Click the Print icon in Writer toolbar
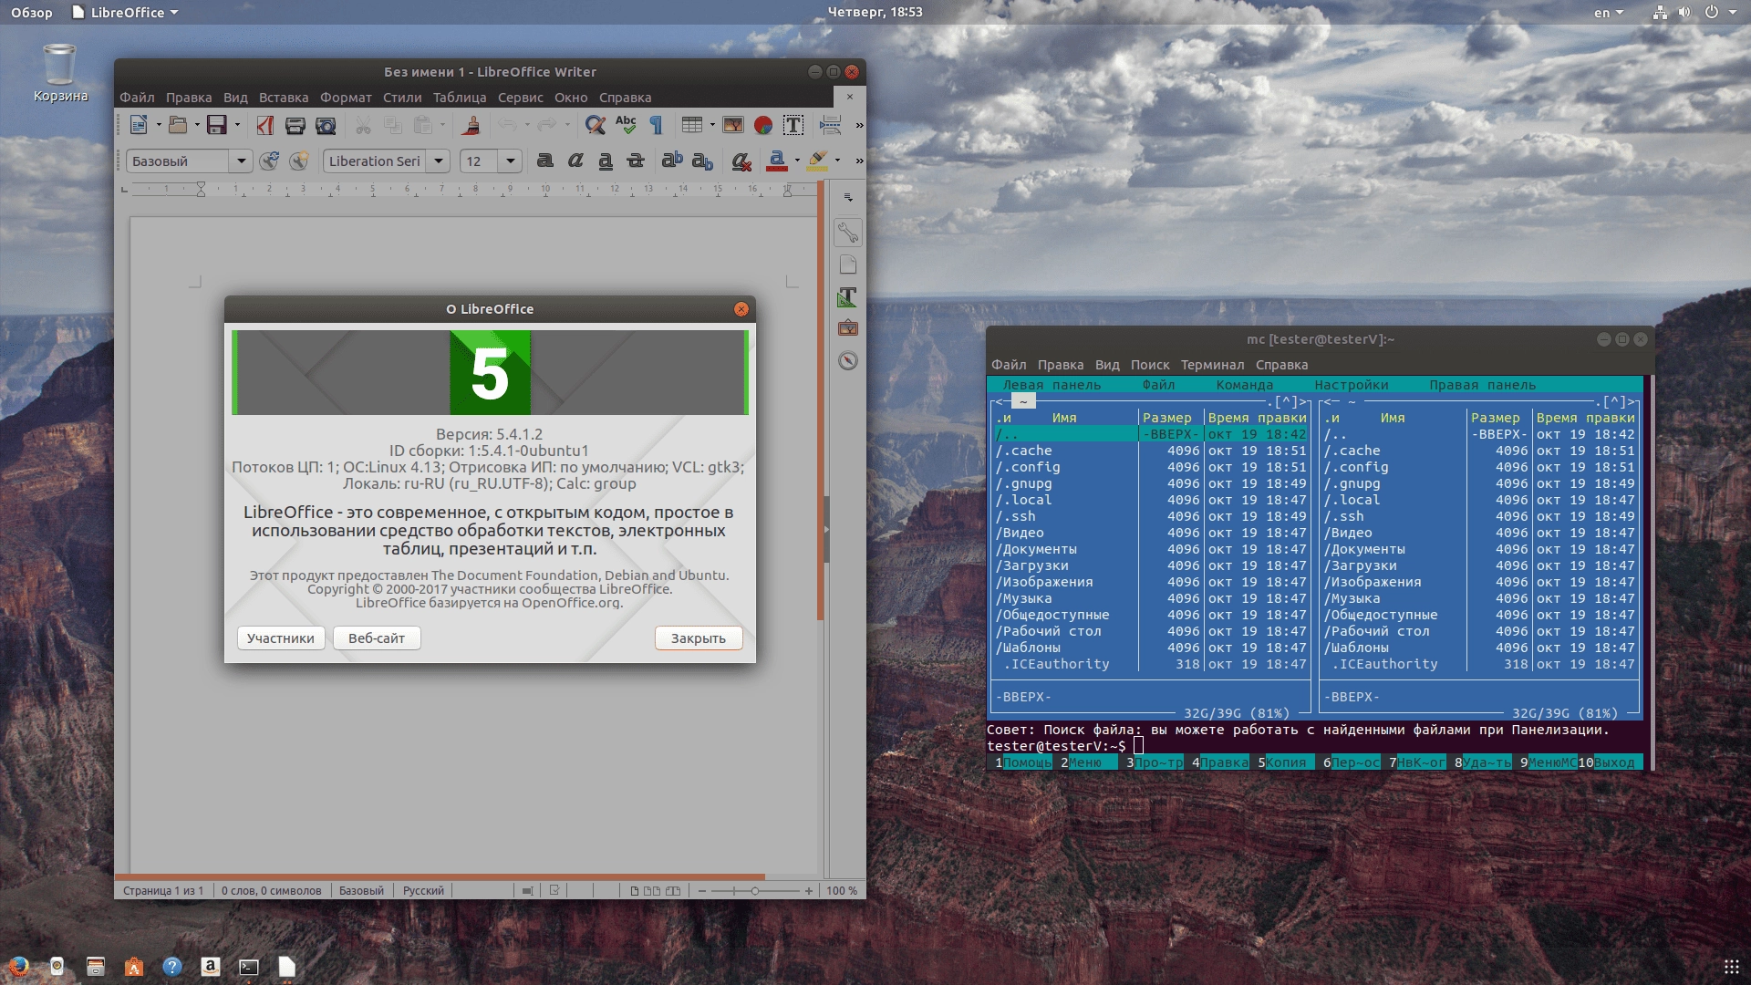The width and height of the screenshot is (1751, 985). 295,125
